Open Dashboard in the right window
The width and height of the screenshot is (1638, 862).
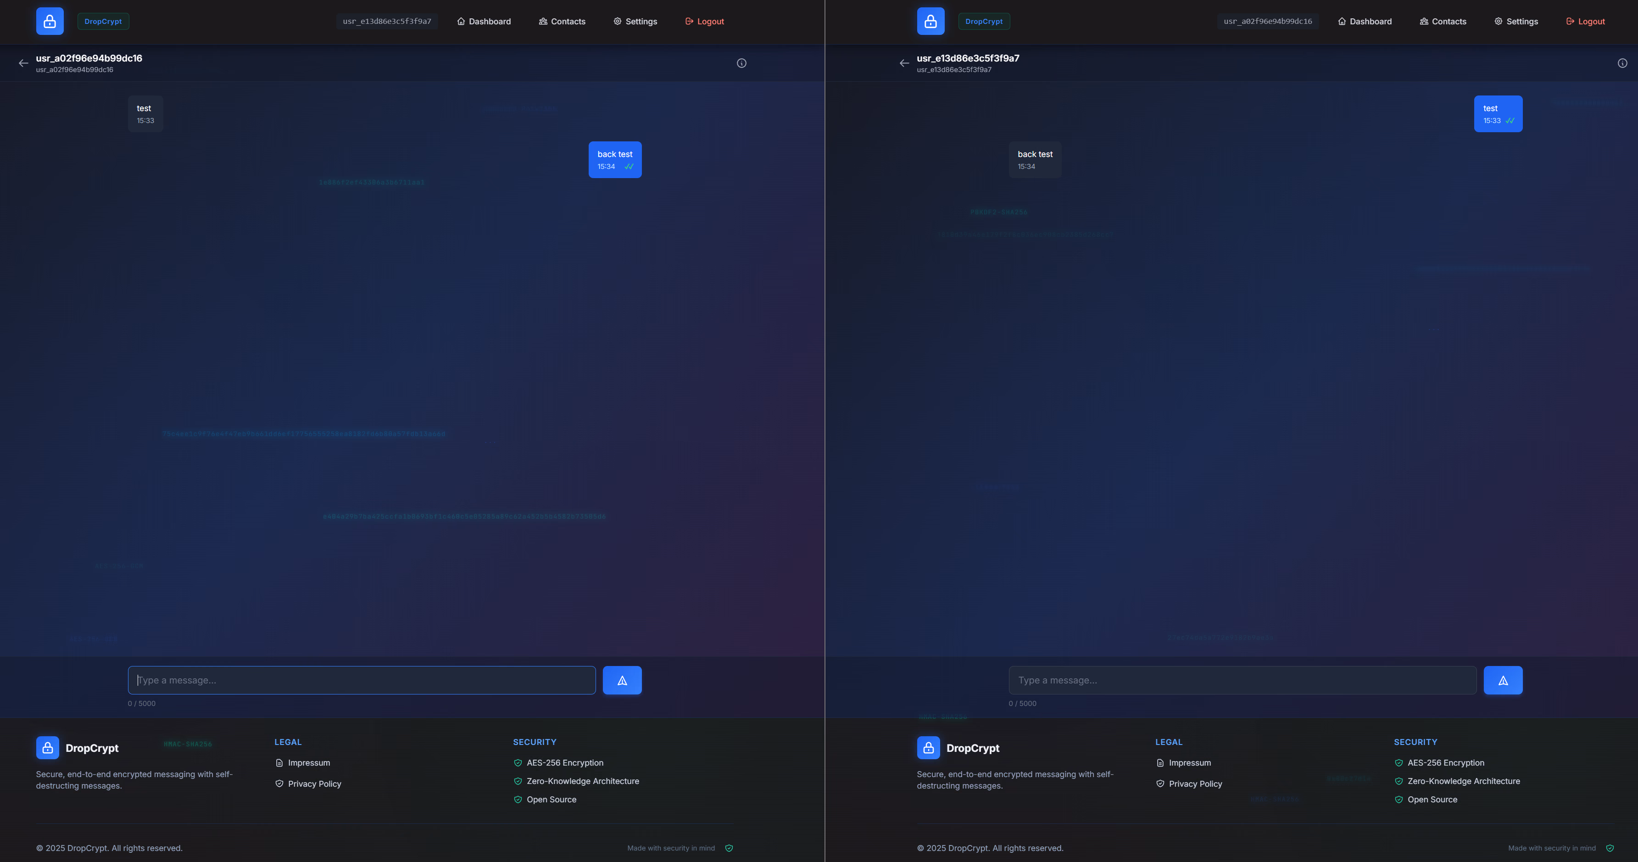[x=1365, y=21]
